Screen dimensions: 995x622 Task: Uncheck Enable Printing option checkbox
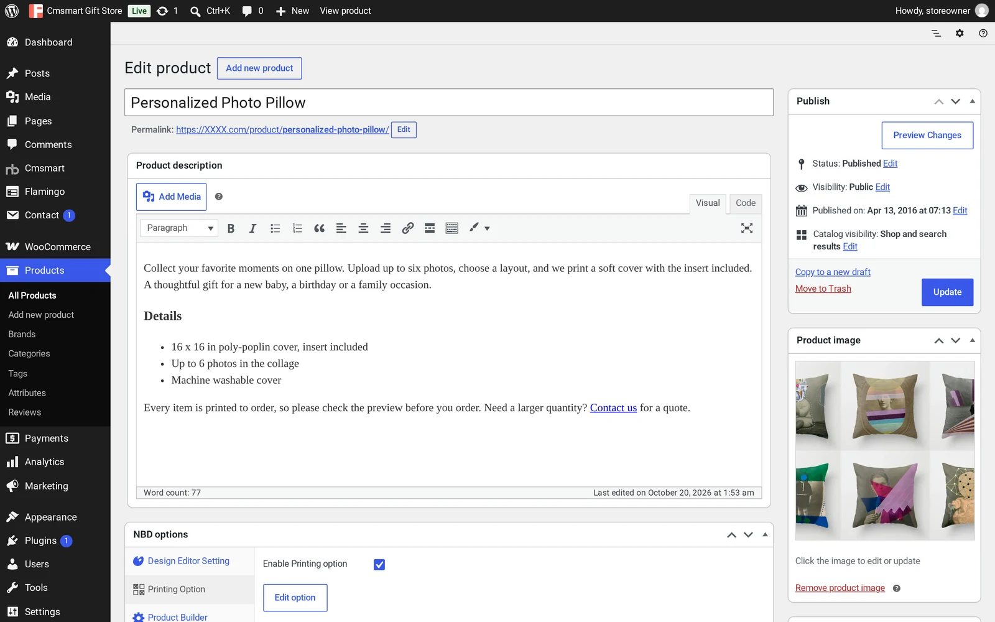click(x=379, y=565)
